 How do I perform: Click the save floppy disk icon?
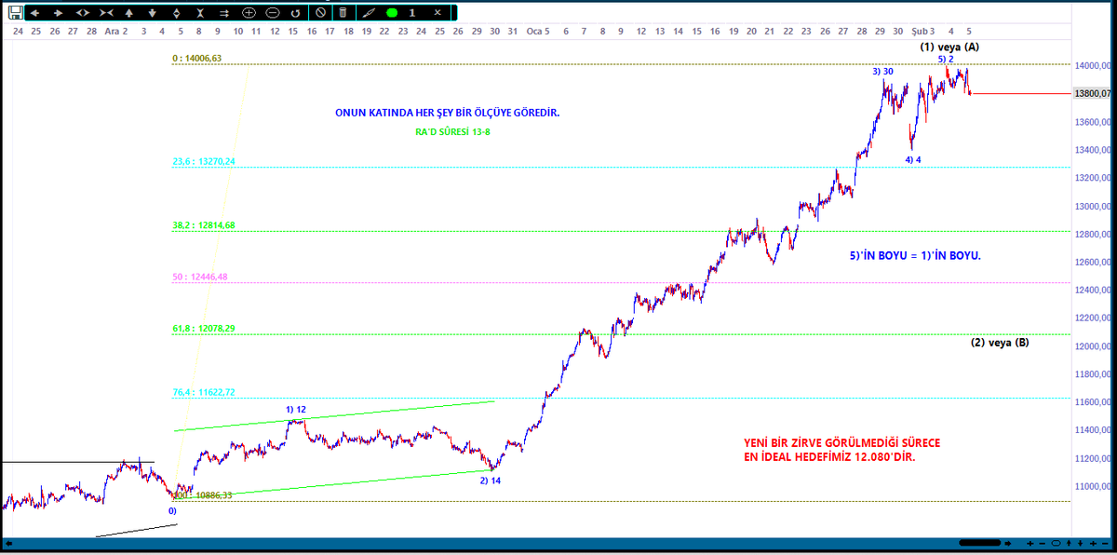point(16,13)
